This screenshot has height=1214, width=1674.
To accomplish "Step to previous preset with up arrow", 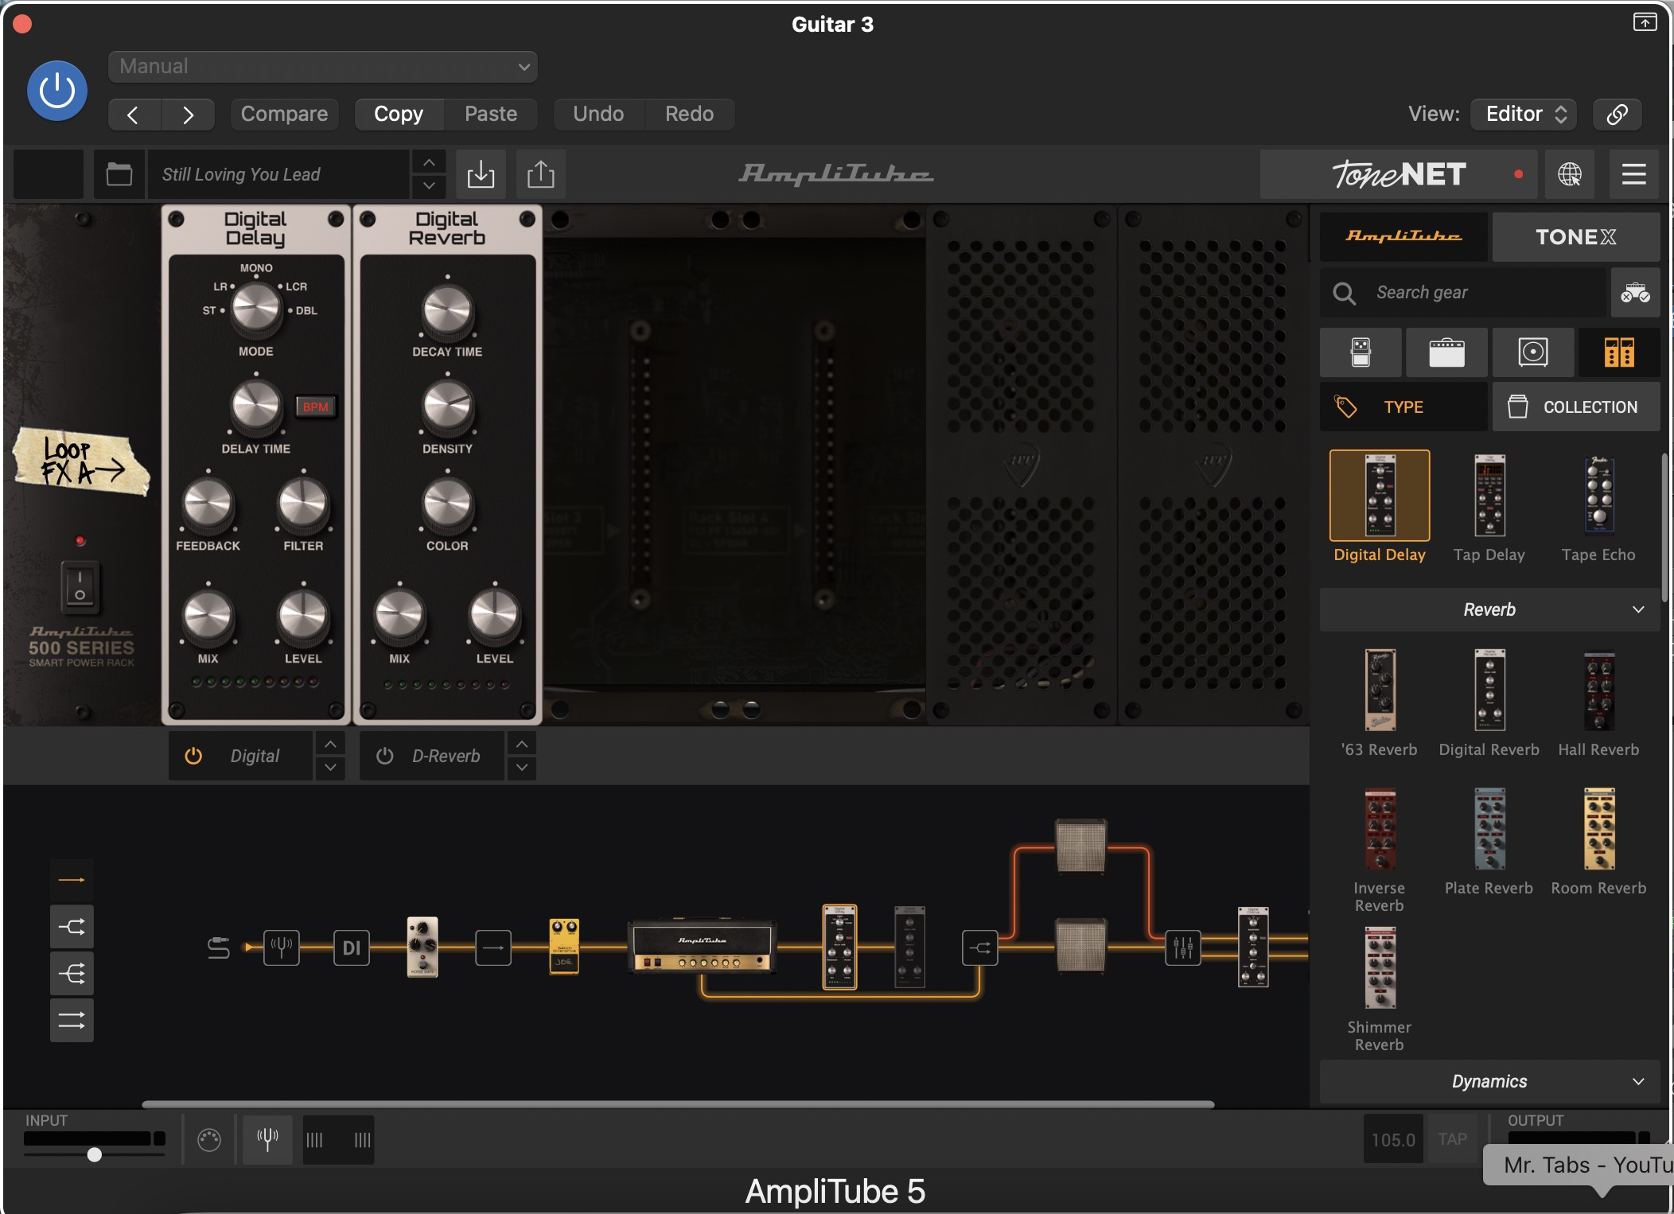I will click(429, 162).
